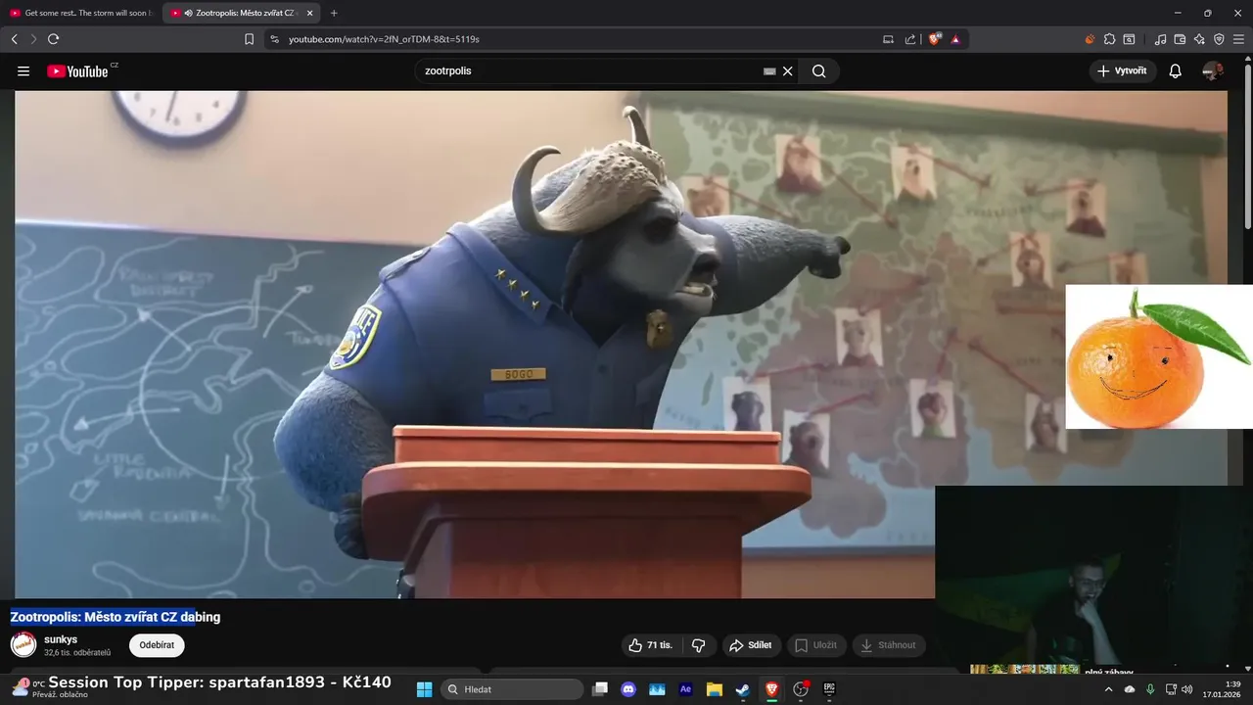Switch to Get some rest tab
Viewport: 1253px width, 705px height.
(81, 13)
